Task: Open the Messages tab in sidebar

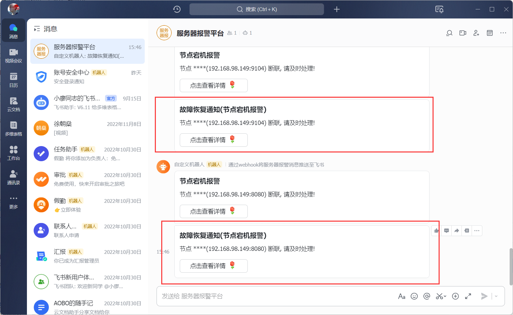Action: (x=13, y=31)
